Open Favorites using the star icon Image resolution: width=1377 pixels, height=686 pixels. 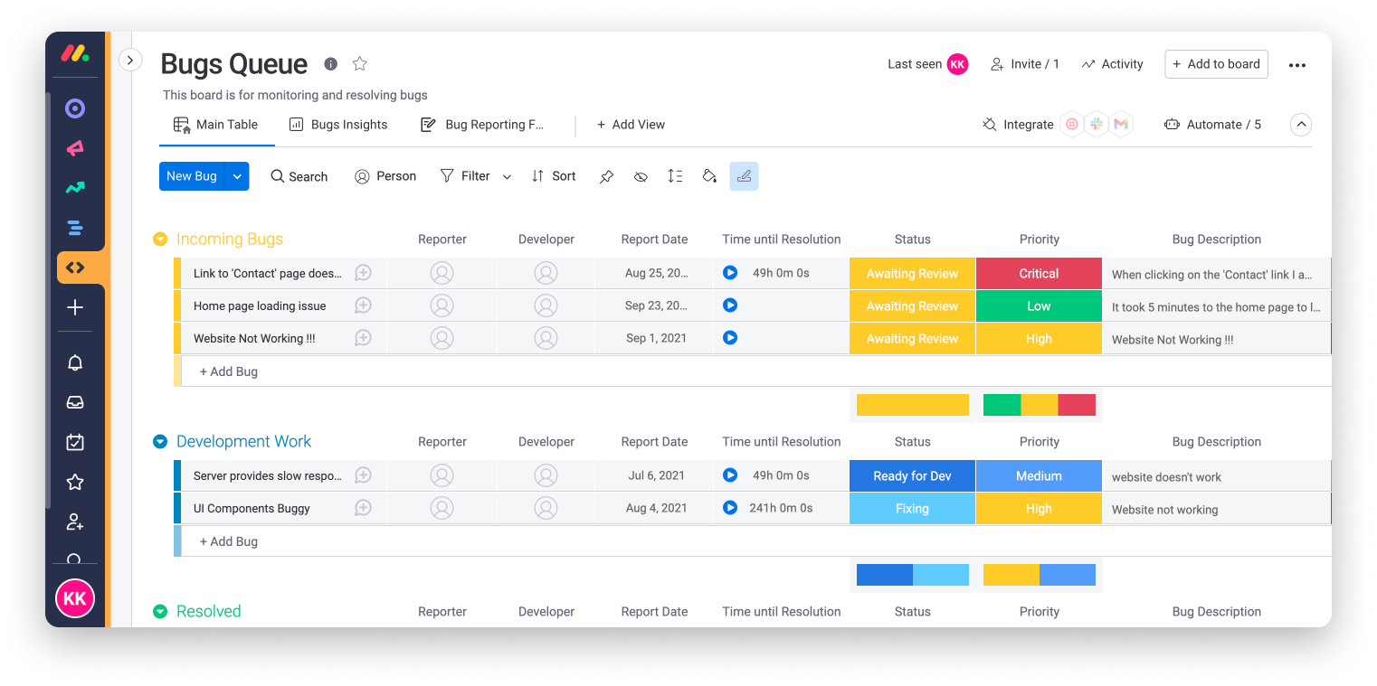pyautogui.click(x=75, y=482)
